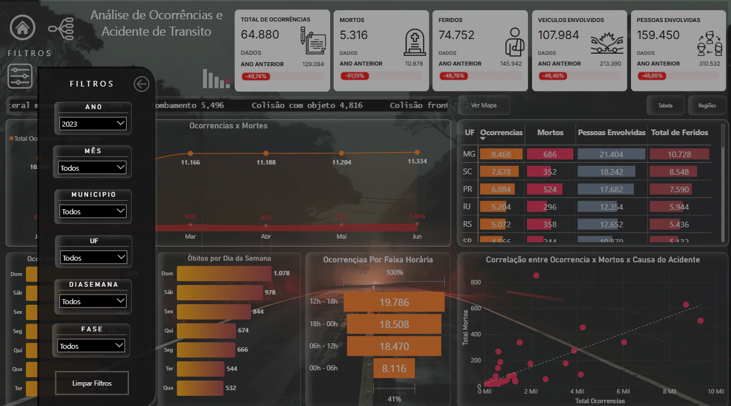Click the SC Total de Feridos value 8.548
This screenshot has width=731, height=406.
679,171
